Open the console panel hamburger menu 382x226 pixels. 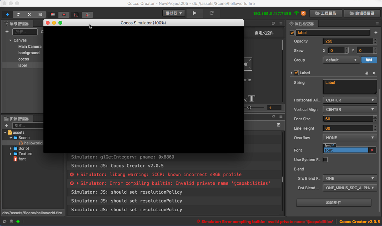click(x=281, y=117)
